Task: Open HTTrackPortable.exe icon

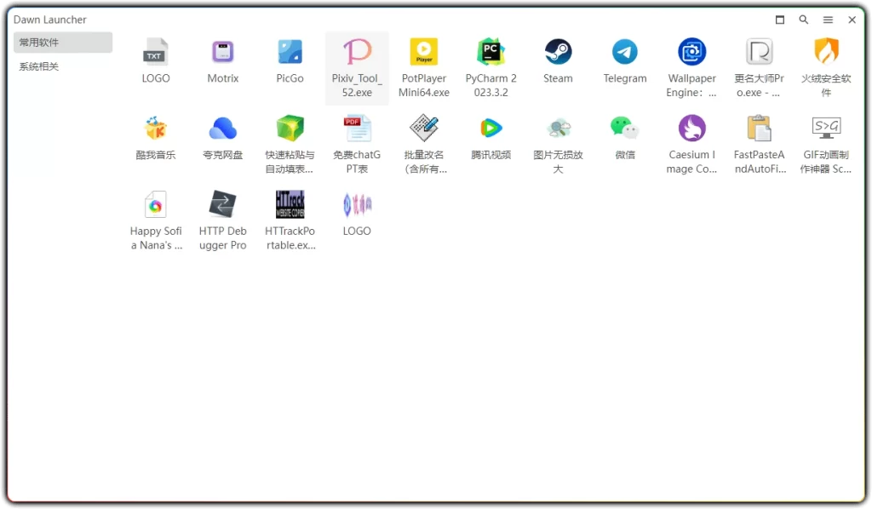Action: pyautogui.click(x=290, y=205)
